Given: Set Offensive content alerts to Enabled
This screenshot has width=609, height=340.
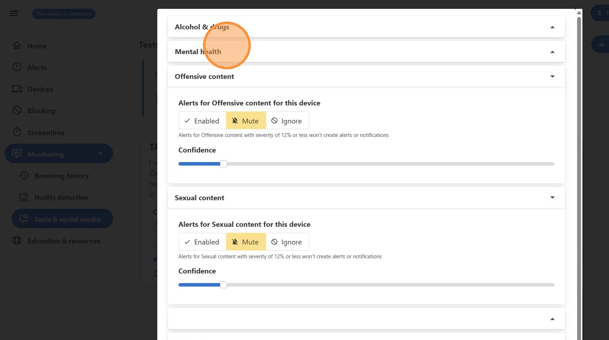Looking at the screenshot, I should point(202,121).
